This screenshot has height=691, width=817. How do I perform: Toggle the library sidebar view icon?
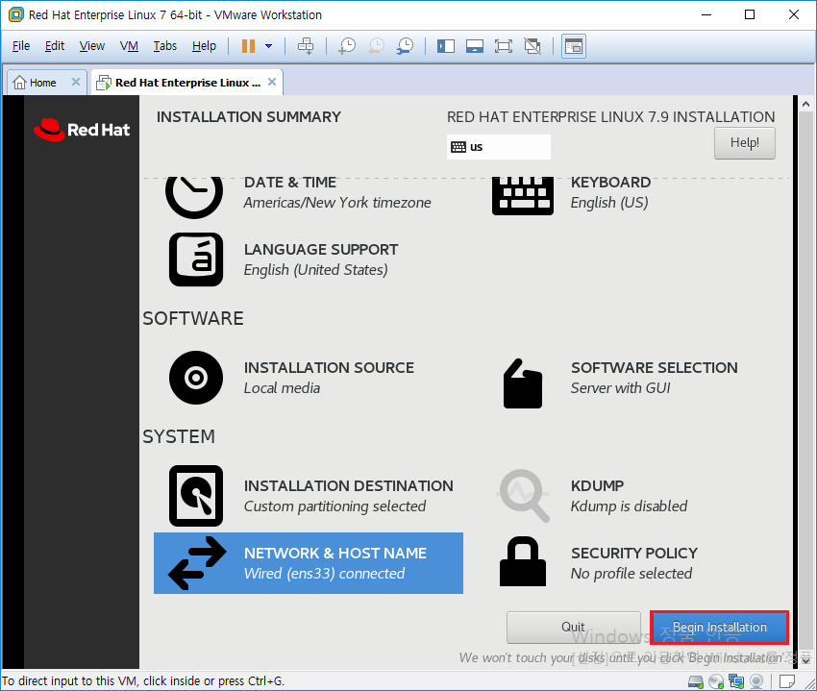tap(445, 46)
